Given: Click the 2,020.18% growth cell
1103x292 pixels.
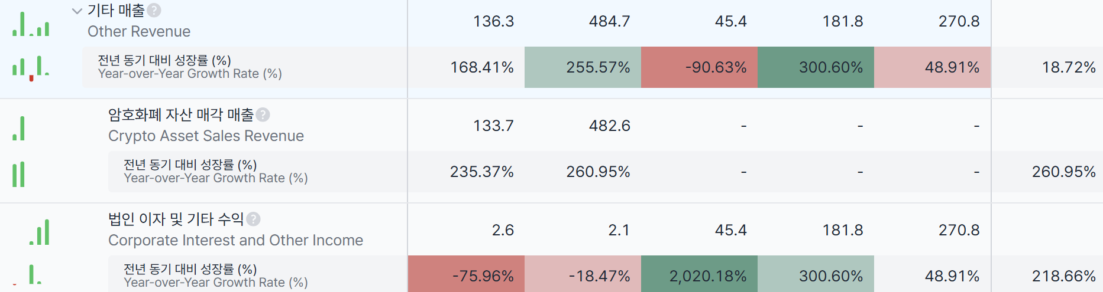Looking at the screenshot, I should coord(699,275).
